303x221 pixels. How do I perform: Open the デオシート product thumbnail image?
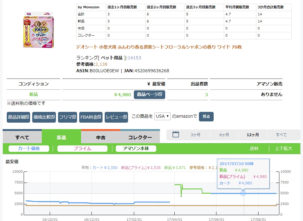39,30
